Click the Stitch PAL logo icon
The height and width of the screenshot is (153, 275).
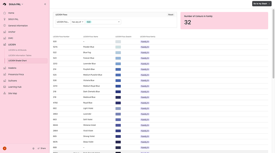click(4, 4)
